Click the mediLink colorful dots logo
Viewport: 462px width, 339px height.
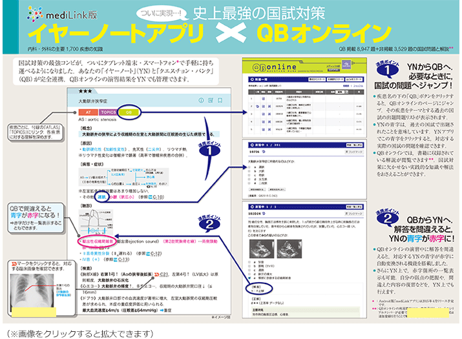coord(35,14)
